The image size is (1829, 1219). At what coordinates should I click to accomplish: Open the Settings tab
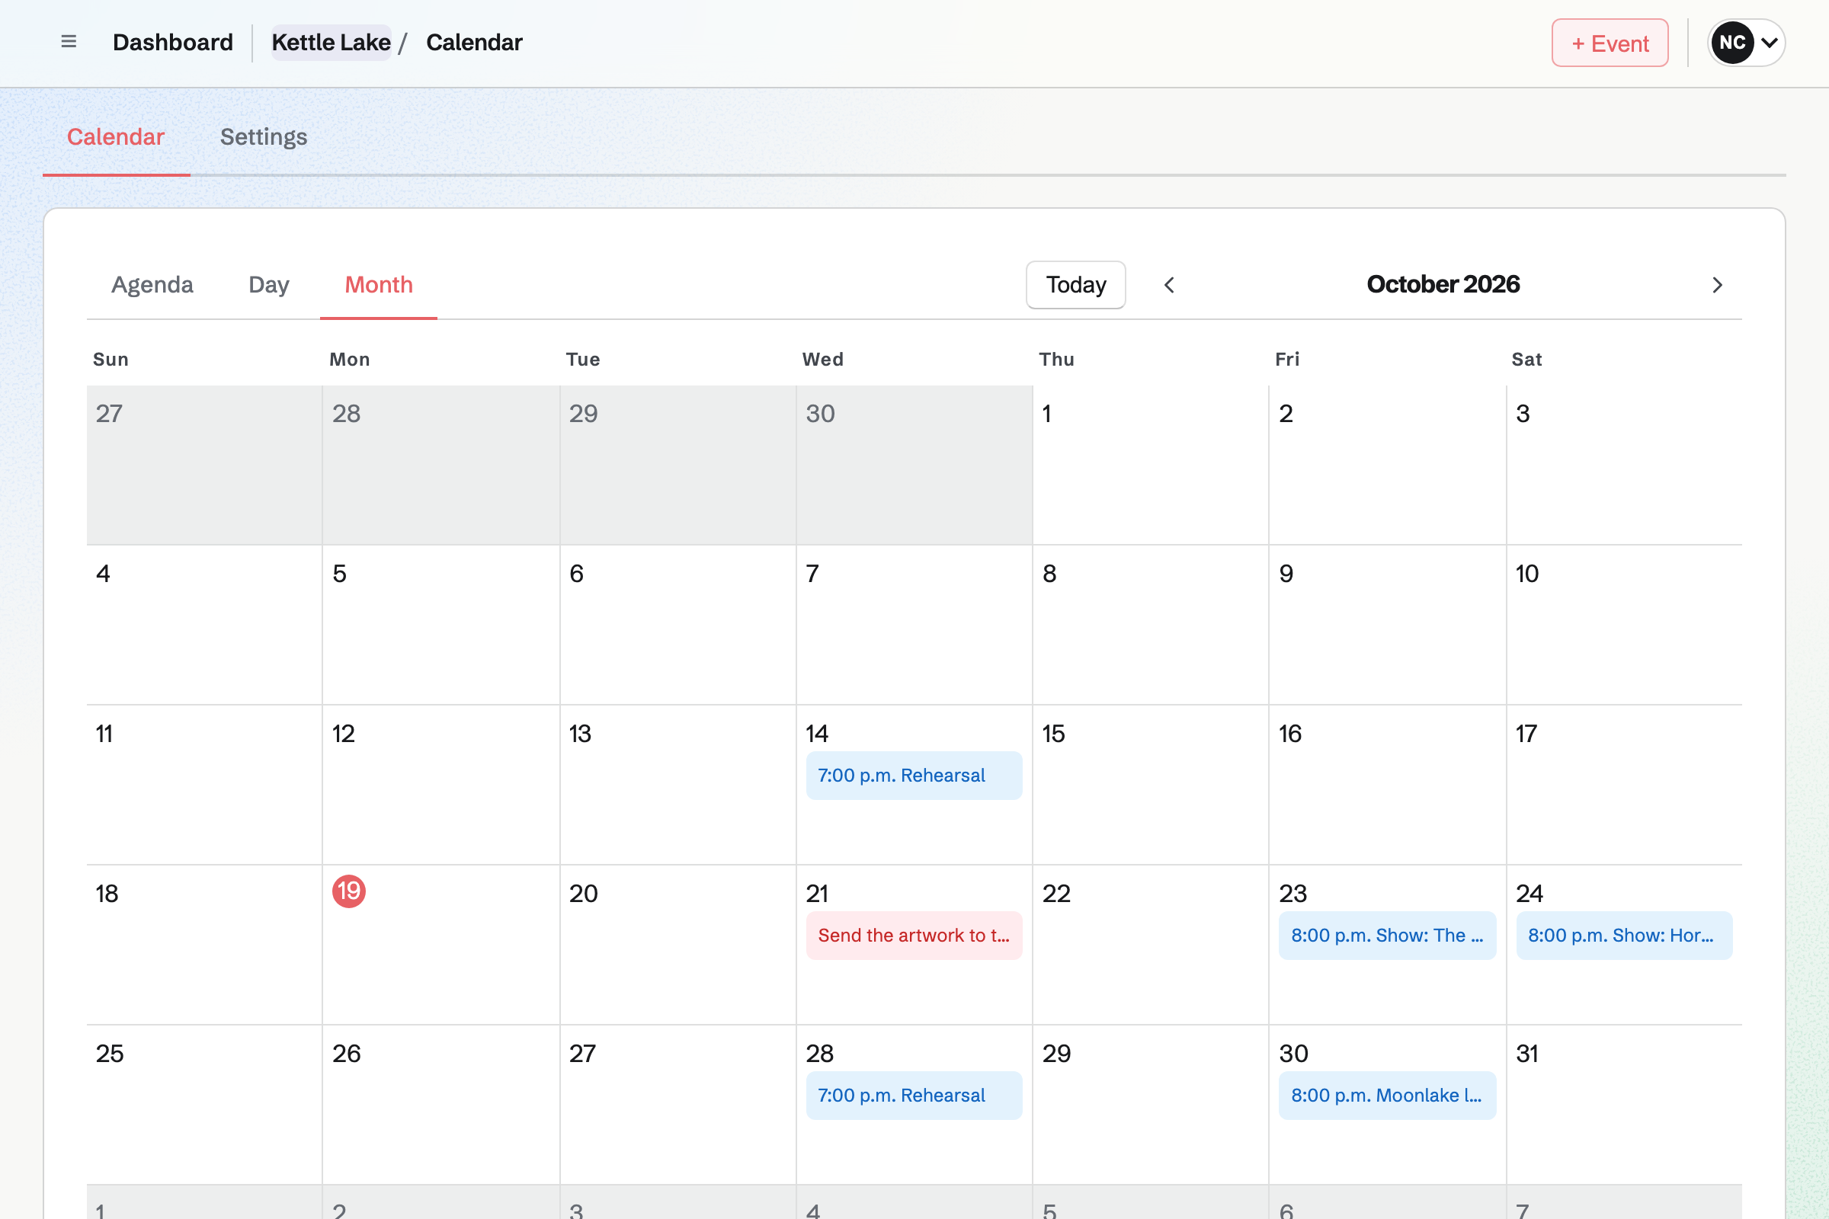click(264, 137)
